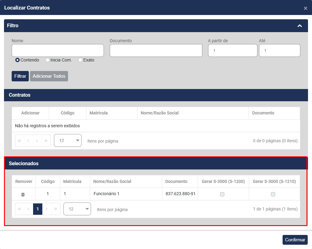The image size is (312, 249).
Task: Click Contratos Nome/Razão Social column header
Action: pos(193,113)
